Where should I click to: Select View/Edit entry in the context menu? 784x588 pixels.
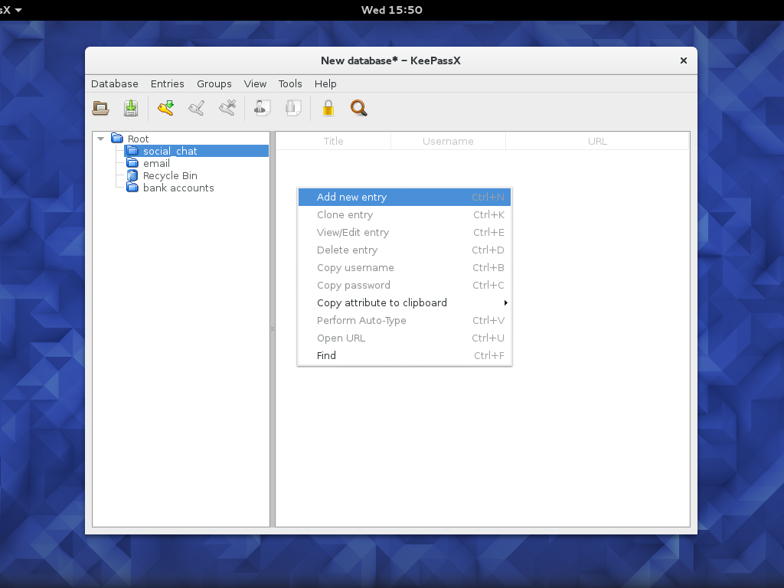coord(404,232)
